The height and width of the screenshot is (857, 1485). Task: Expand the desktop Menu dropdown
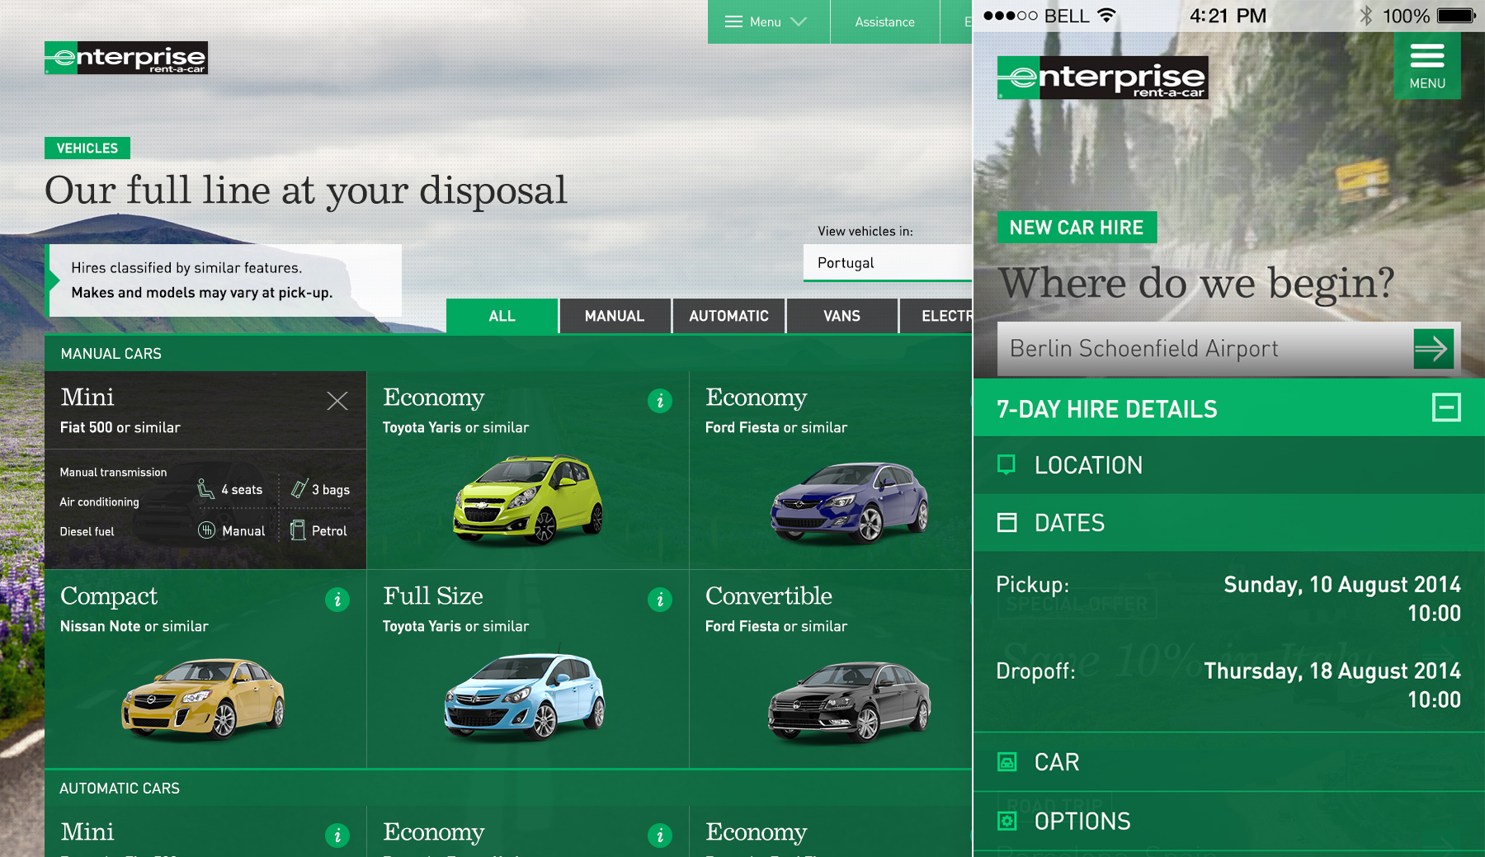[767, 22]
